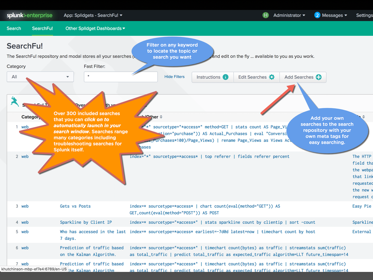Open the 'Gets vs Posts' search
Viewport: 373px width, 280px height.
tap(75, 206)
